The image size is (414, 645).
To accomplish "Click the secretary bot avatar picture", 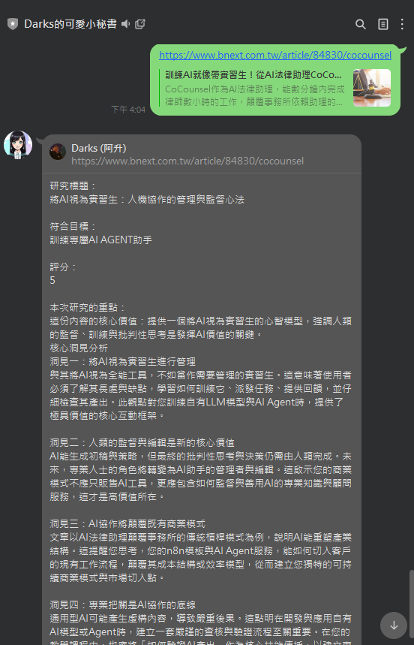I will pyautogui.click(x=18, y=145).
